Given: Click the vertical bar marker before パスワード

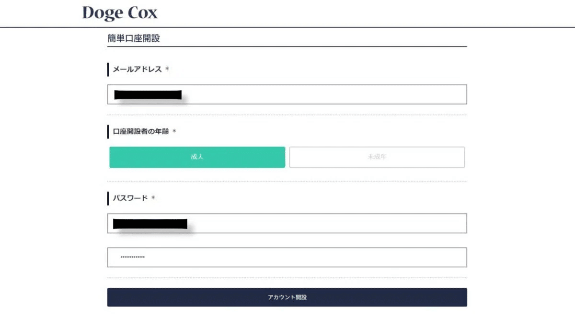Looking at the screenshot, I should (x=108, y=198).
